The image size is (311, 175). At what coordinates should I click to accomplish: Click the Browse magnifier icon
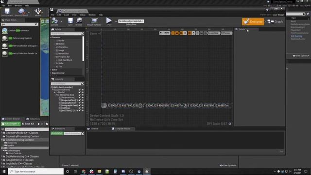click(x=79, y=21)
